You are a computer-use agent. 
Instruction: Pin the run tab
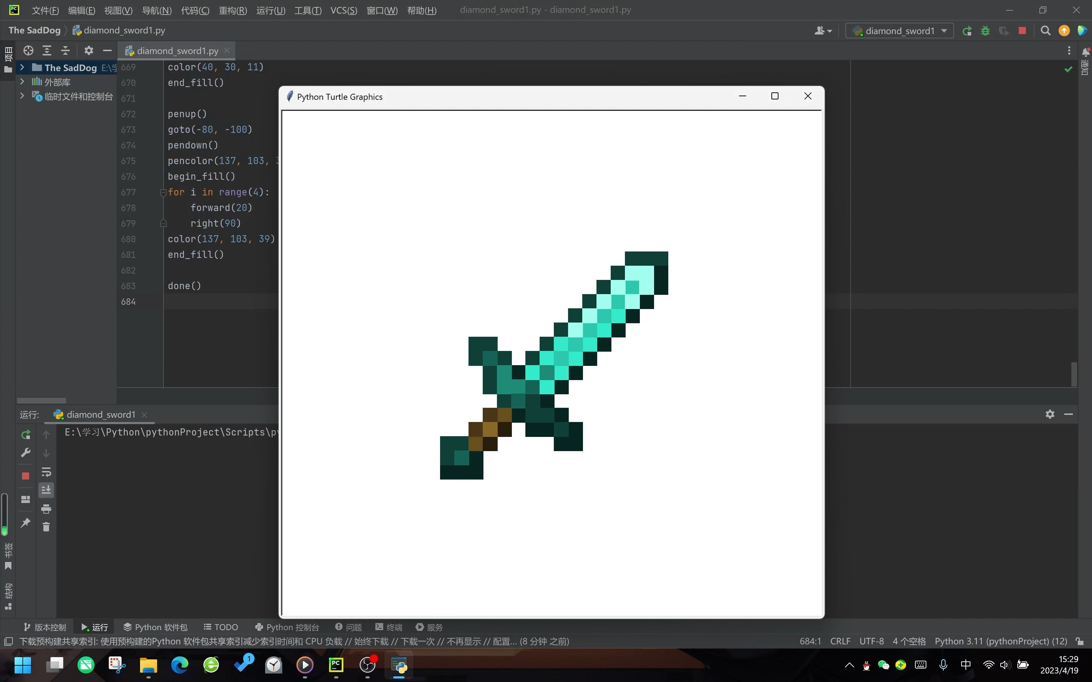click(26, 523)
